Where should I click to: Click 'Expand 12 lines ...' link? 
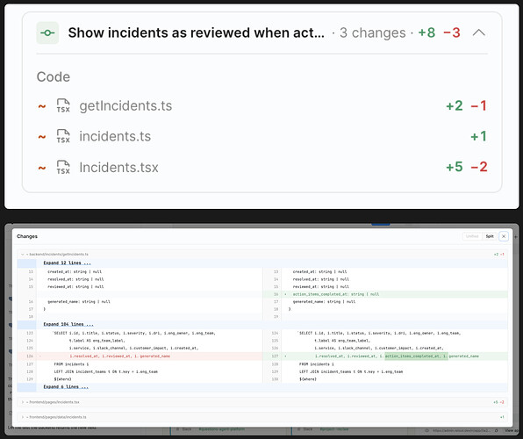pos(67,263)
